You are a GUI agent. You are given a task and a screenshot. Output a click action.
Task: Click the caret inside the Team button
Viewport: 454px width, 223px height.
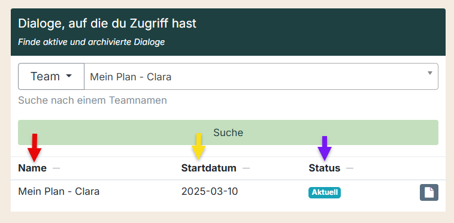point(69,76)
